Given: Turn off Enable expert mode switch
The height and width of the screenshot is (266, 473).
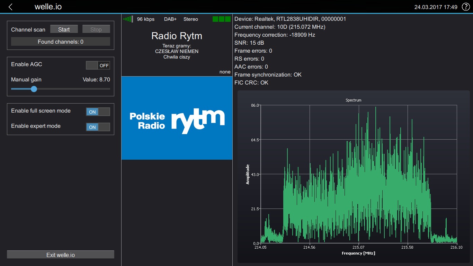Looking at the screenshot, I should (98, 127).
